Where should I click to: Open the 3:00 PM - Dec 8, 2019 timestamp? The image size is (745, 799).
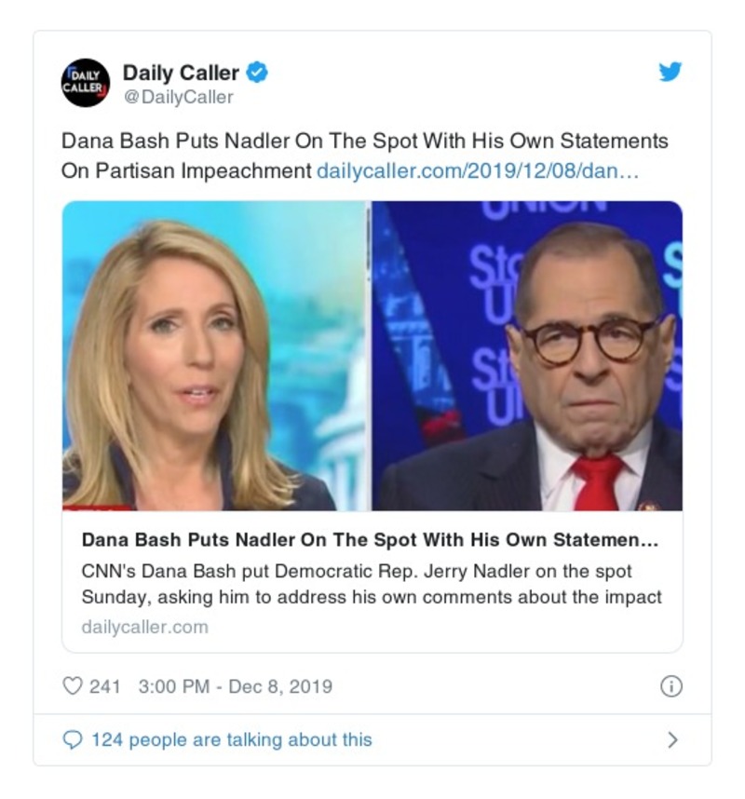tap(236, 686)
